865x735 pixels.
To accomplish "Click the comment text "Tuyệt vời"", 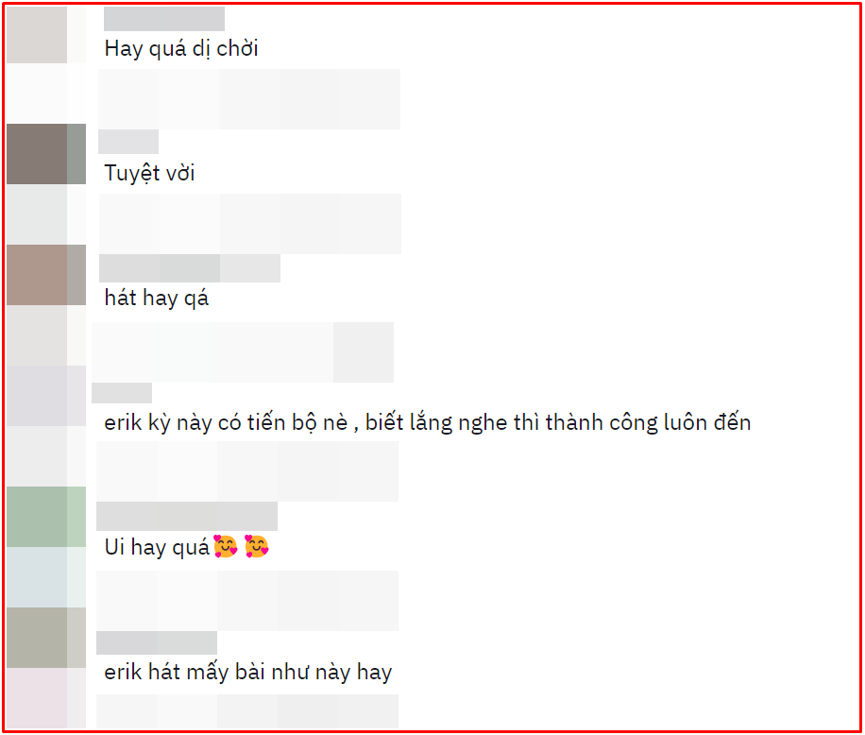I will 149,173.
